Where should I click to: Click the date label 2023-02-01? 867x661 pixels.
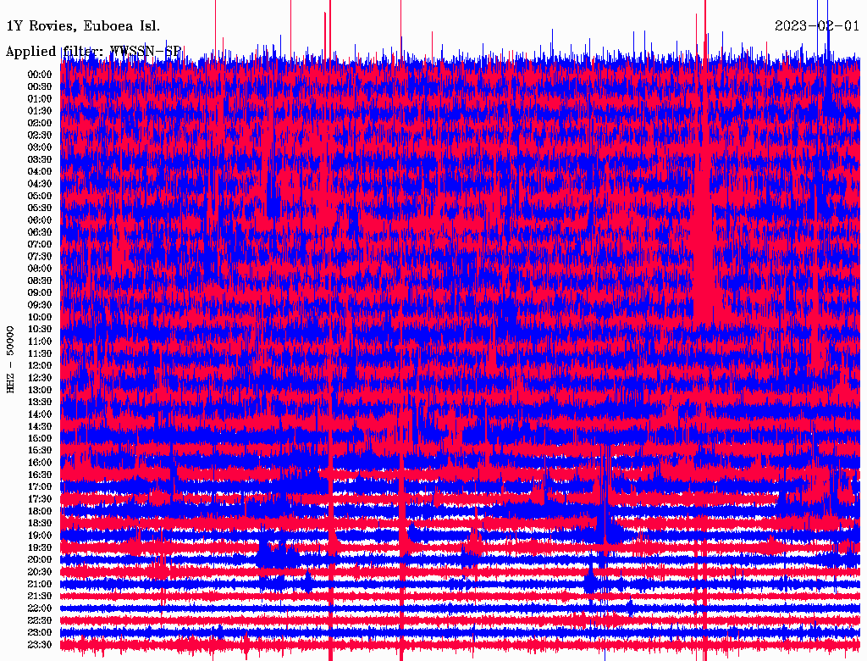click(x=817, y=26)
